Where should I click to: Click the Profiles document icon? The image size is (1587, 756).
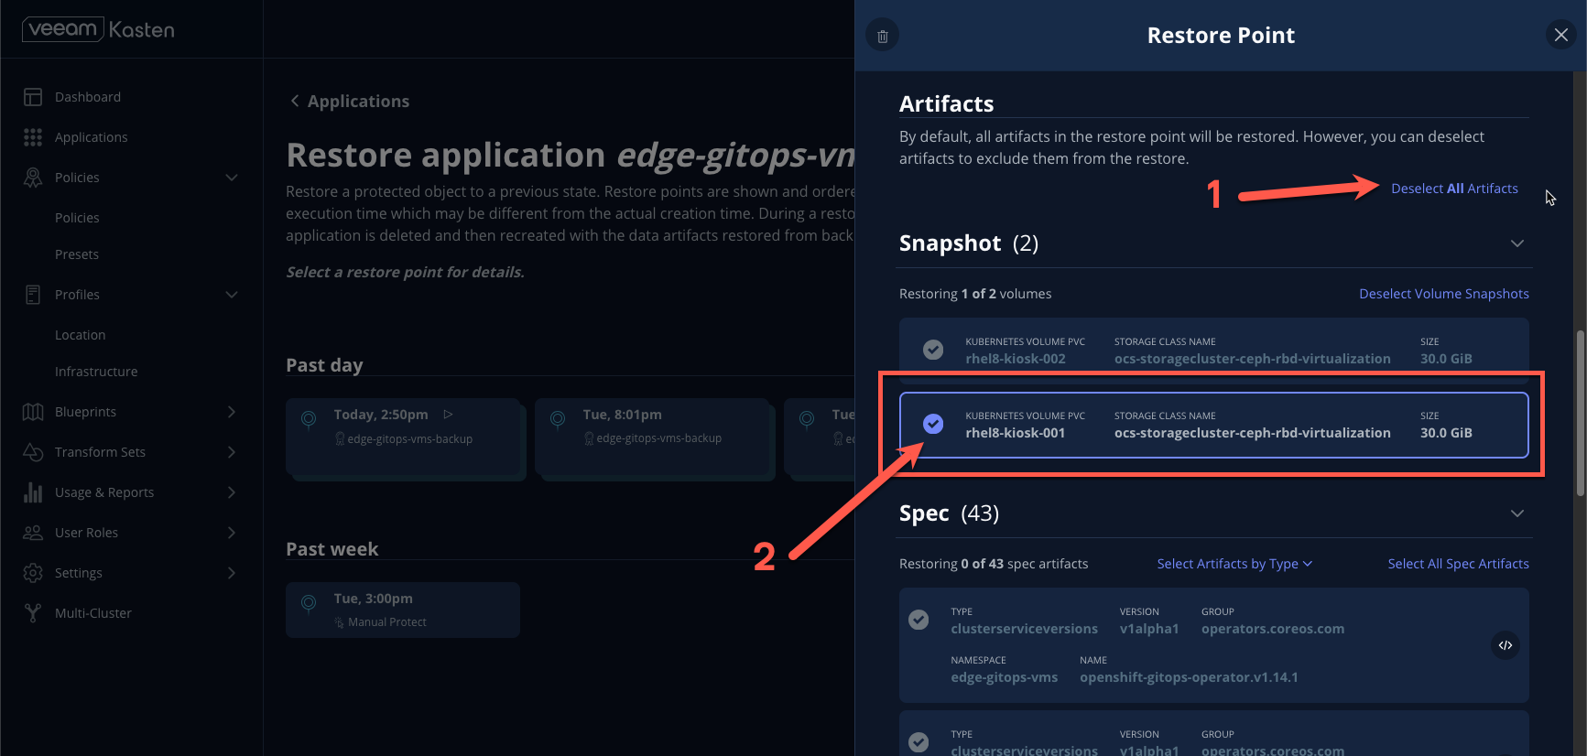(x=33, y=295)
